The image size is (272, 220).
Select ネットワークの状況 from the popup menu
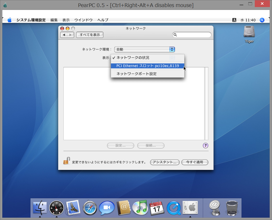click(x=148, y=58)
